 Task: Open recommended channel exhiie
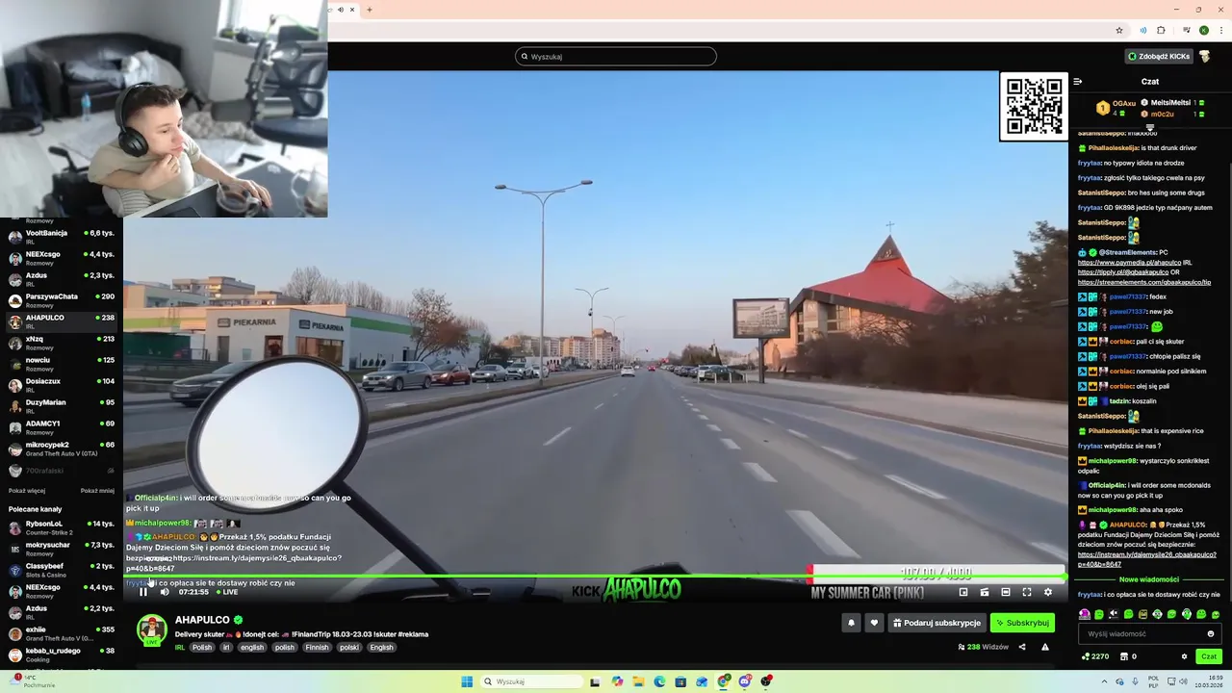pyautogui.click(x=62, y=633)
